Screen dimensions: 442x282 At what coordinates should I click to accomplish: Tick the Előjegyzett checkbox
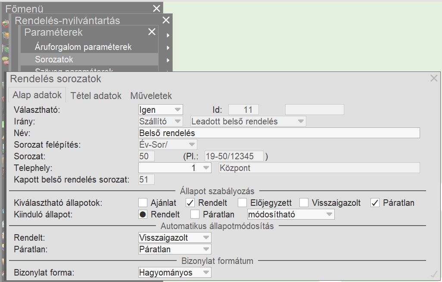[x=242, y=202]
